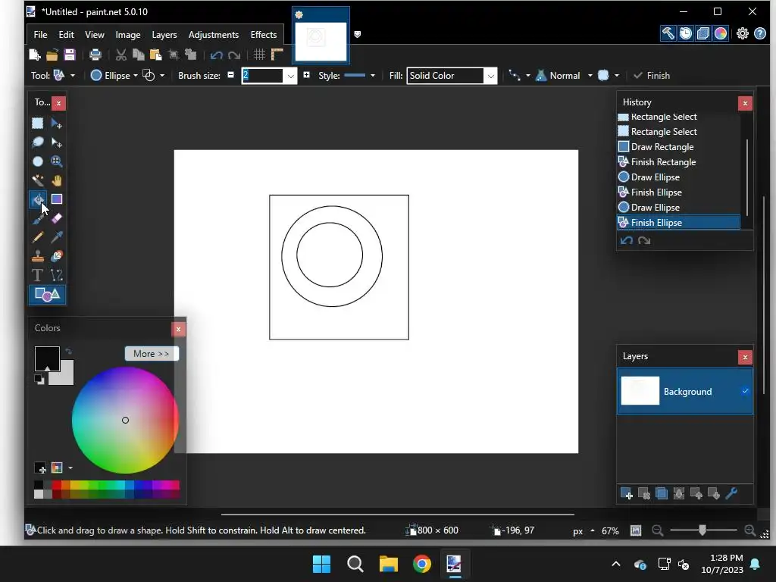This screenshot has height=582, width=776.
Task: Adjust the zoom slider in status bar
Action: (702, 530)
